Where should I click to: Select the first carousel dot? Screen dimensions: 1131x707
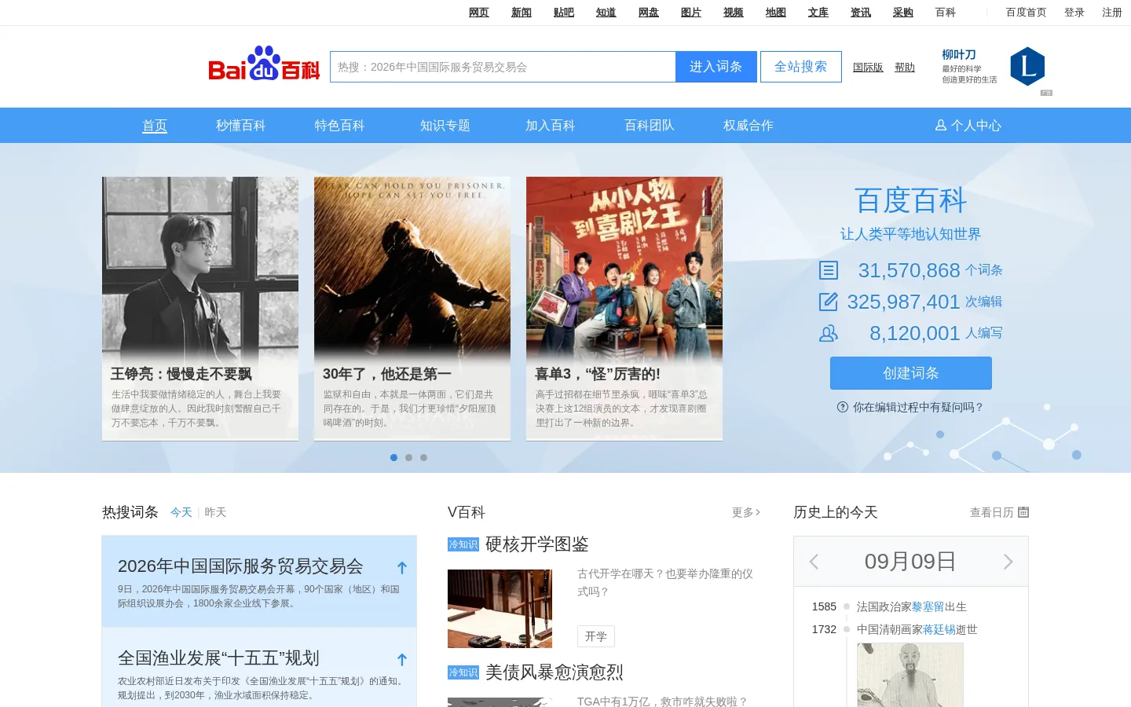coord(393,457)
